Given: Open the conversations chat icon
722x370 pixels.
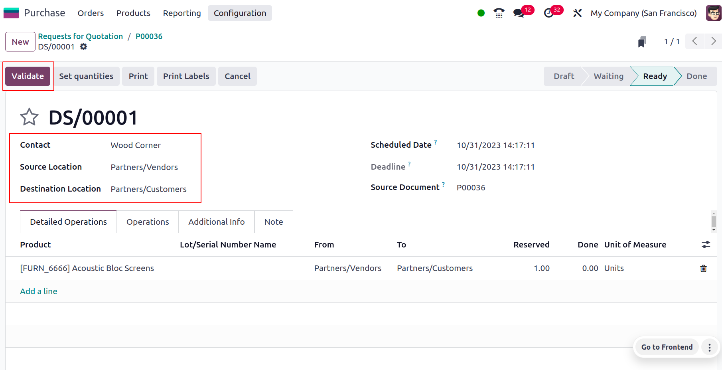Looking at the screenshot, I should tap(519, 13).
